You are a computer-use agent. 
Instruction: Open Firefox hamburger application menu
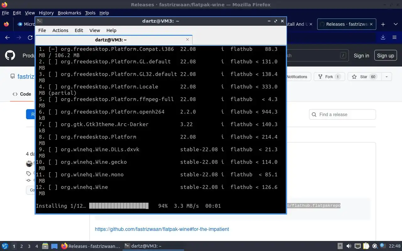pos(394,37)
